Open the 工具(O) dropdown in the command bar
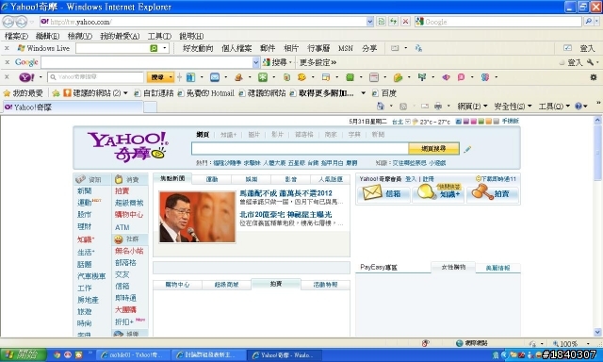603x362 pixels. pyautogui.click(x=554, y=106)
